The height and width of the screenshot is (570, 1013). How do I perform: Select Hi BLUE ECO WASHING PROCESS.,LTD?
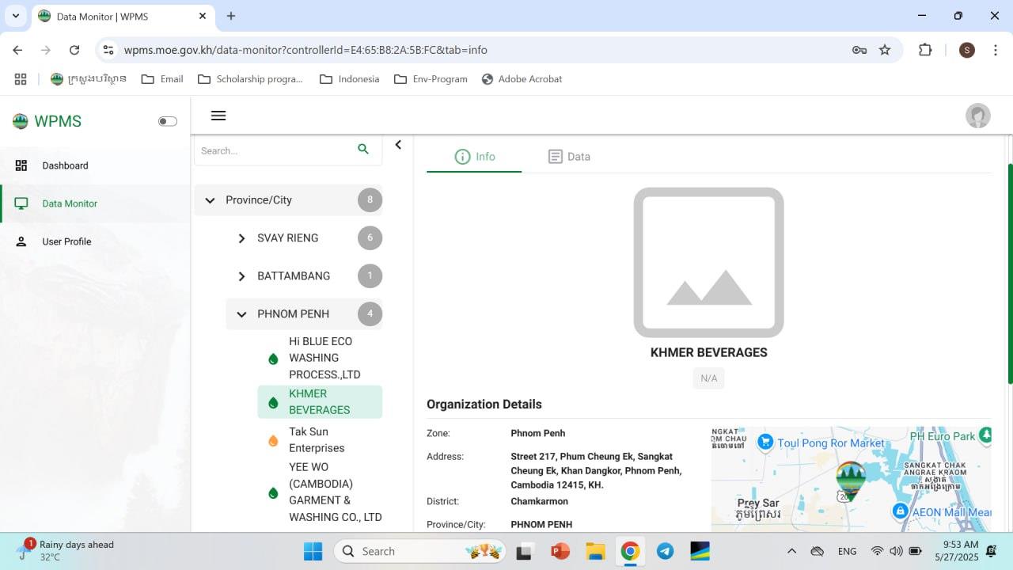click(x=320, y=358)
